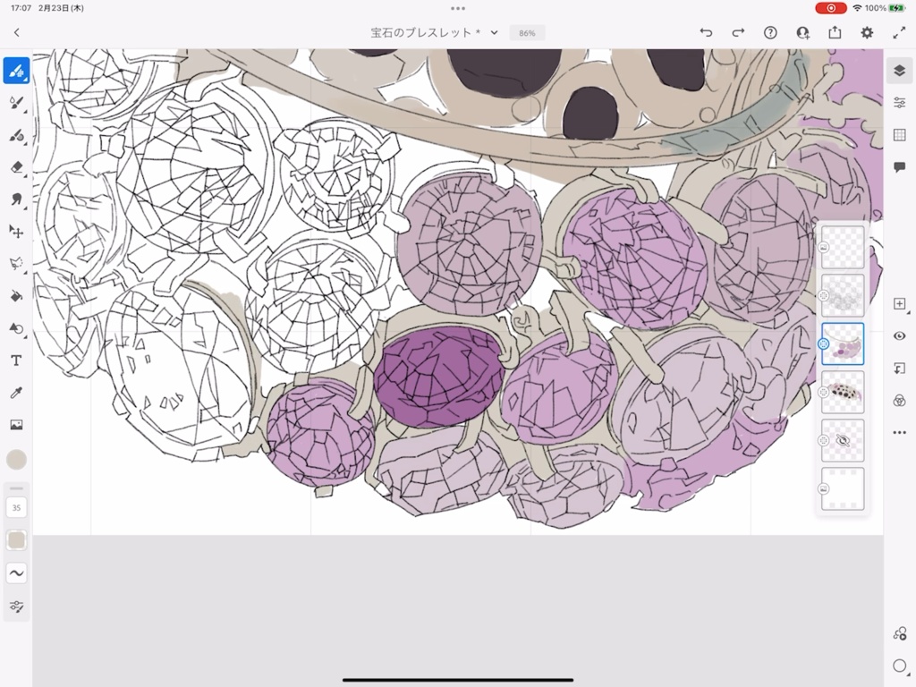The width and height of the screenshot is (916, 687).
Task: Select the Vector Brushes tool
Action: coord(16,136)
